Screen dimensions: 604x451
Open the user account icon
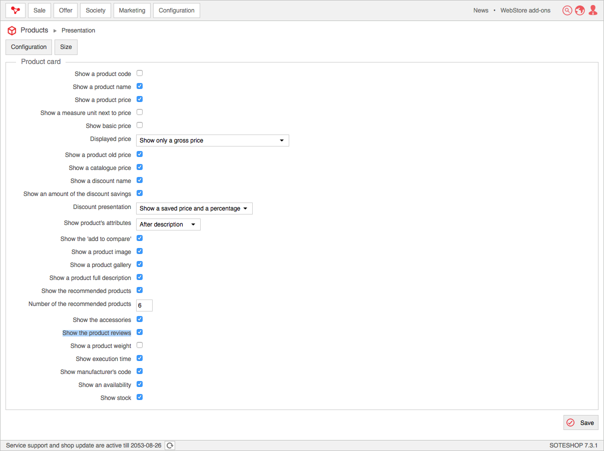coord(593,10)
